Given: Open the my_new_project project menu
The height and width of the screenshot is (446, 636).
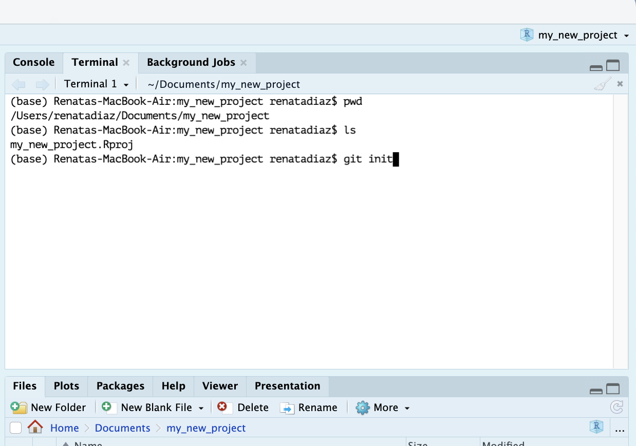Looking at the screenshot, I should (x=574, y=35).
